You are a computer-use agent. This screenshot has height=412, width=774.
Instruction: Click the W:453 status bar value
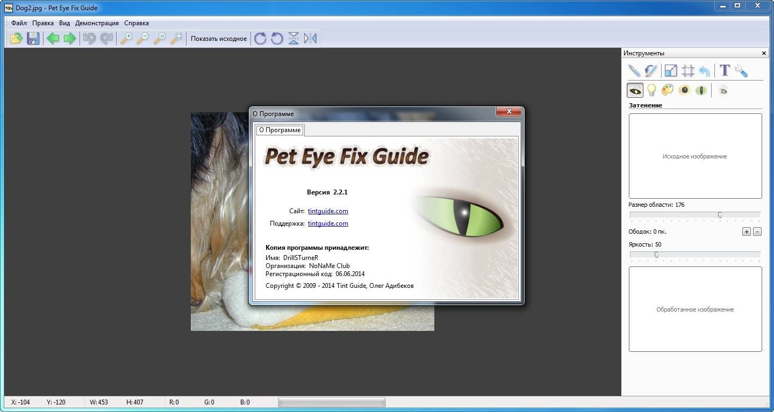pos(99,402)
